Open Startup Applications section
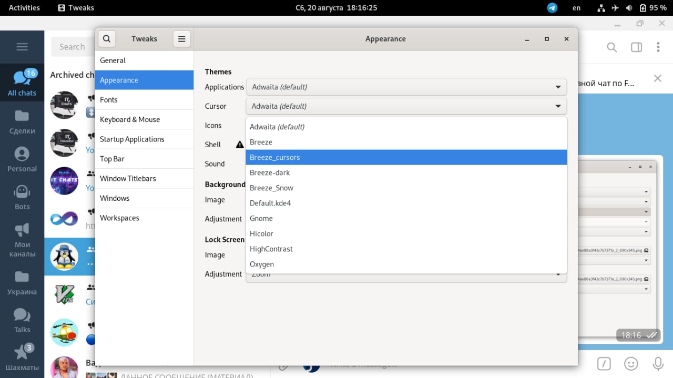 pyautogui.click(x=144, y=139)
